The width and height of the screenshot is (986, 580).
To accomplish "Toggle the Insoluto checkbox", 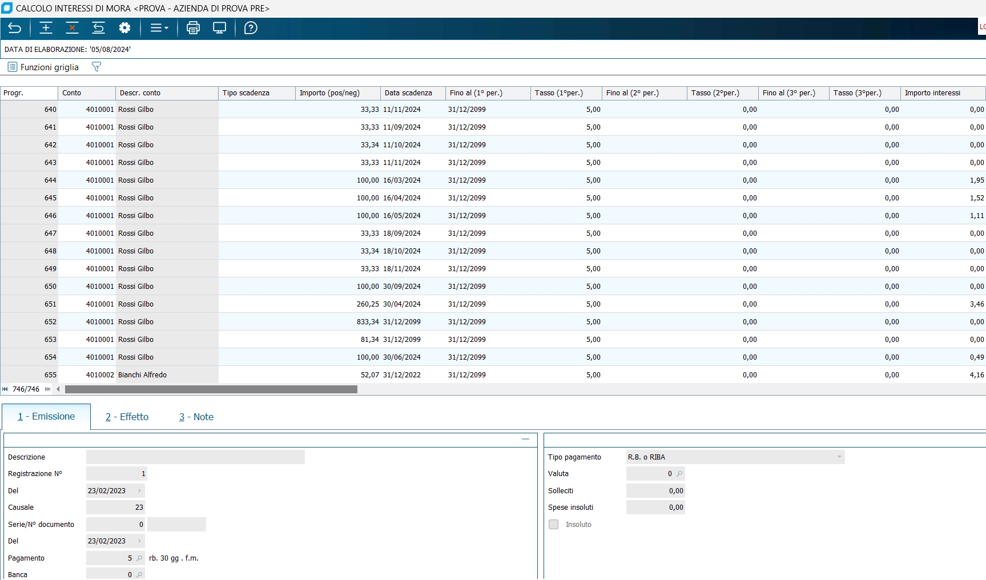I will click(x=554, y=525).
